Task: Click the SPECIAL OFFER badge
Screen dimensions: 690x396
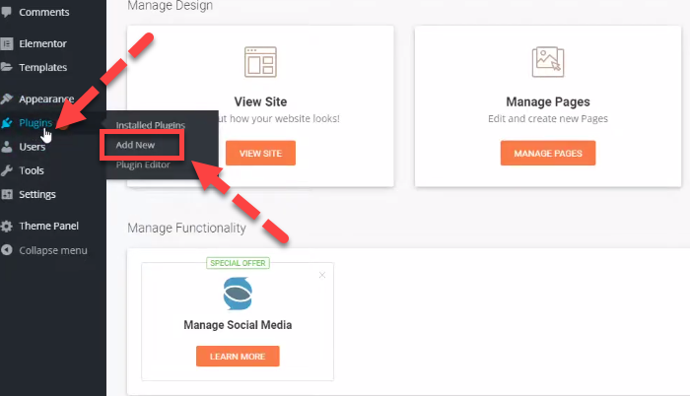Action: click(x=238, y=263)
